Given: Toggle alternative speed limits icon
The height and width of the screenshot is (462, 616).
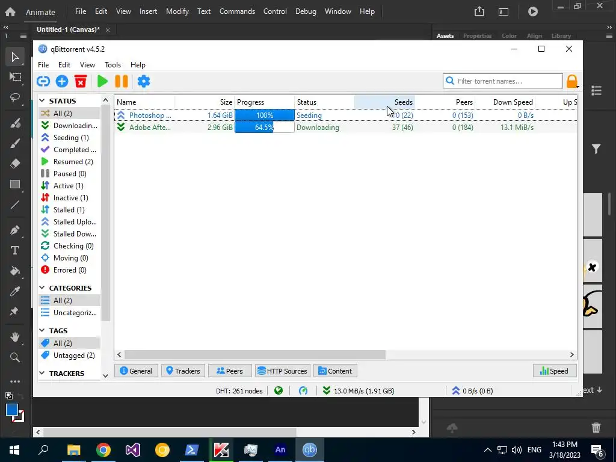Looking at the screenshot, I should coord(303,390).
